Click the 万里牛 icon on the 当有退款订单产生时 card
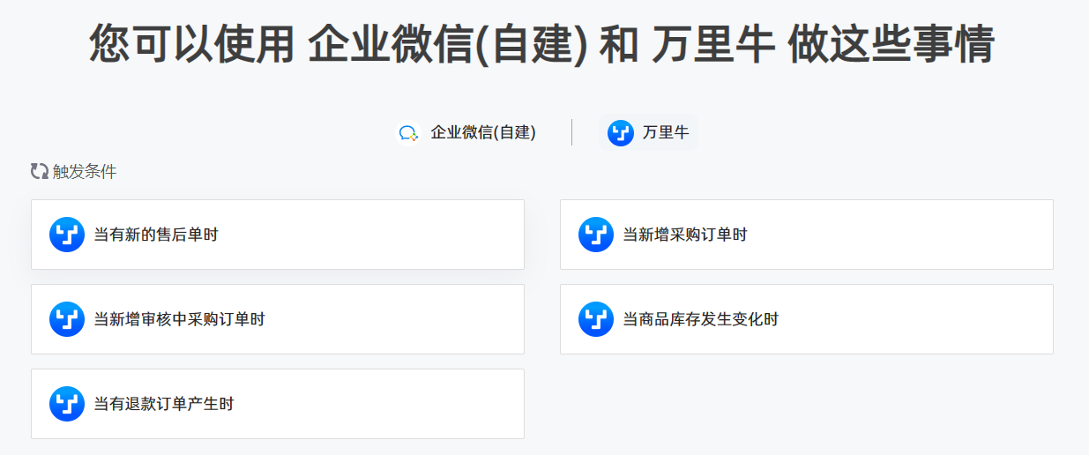Screen dimensions: 1089x455 (x=67, y=404)
